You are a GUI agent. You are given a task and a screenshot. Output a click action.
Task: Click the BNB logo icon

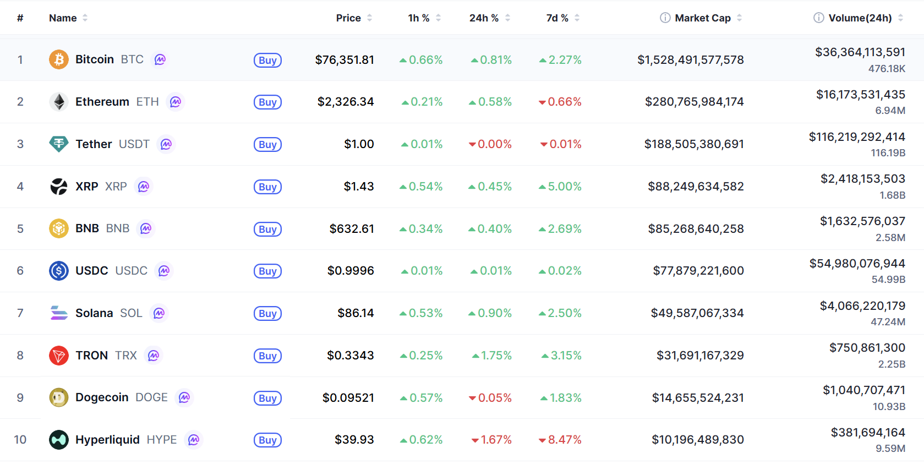(x=59, y=228)
